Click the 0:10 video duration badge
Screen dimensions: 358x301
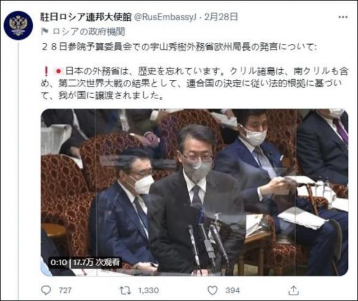(58, 262)
